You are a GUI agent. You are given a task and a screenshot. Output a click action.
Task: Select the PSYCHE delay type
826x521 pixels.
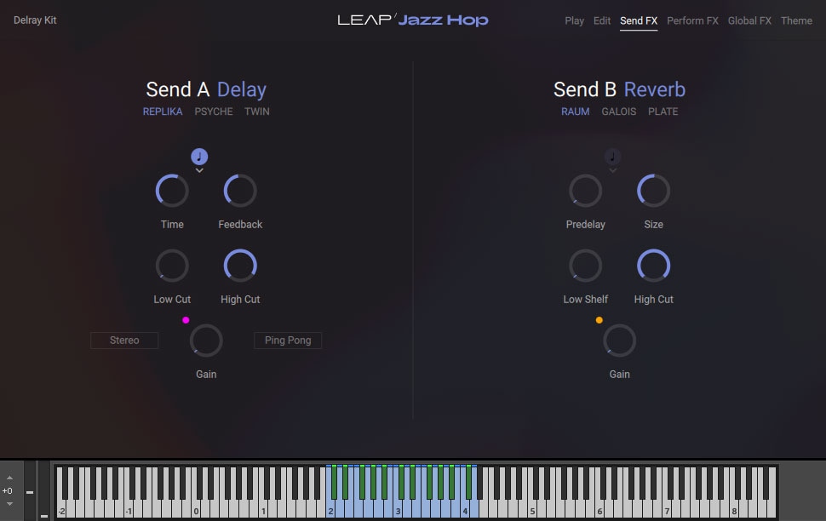click(x=214, y=112)
